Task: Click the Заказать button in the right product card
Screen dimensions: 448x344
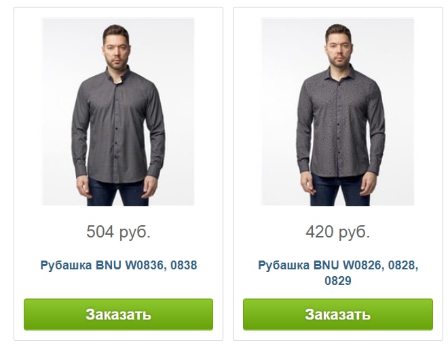Action: [338, 314]
